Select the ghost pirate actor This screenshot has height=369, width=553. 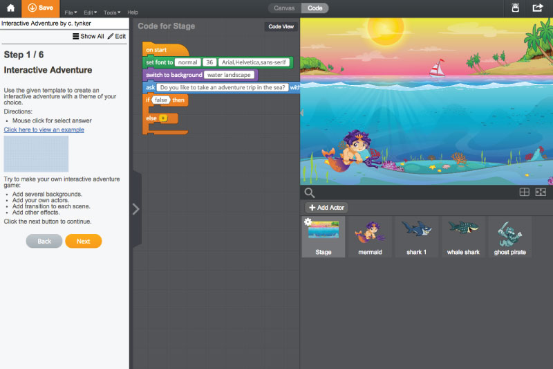[510, 237]
